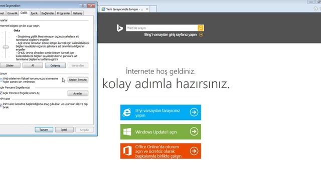Screen dimensions: 321x180
Task: Click the Home icon in browser toolbar
Action: click(x=315, y=8)
